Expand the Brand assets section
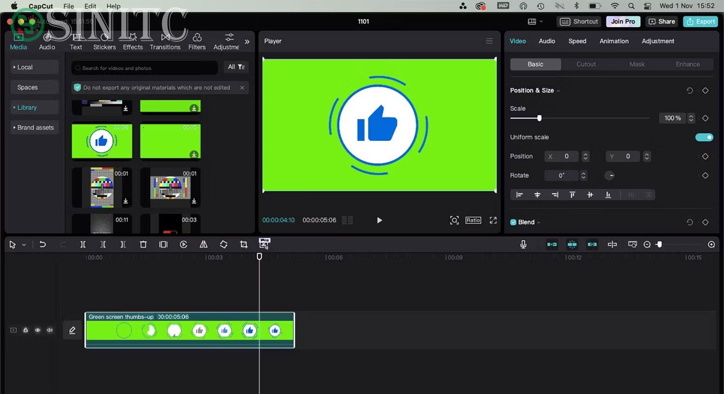The image size is (724, 394). [x=35, y=128]
